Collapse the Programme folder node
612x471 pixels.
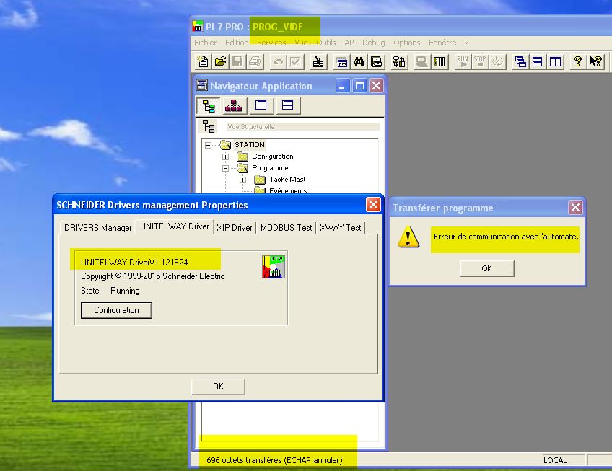point(226,168)
